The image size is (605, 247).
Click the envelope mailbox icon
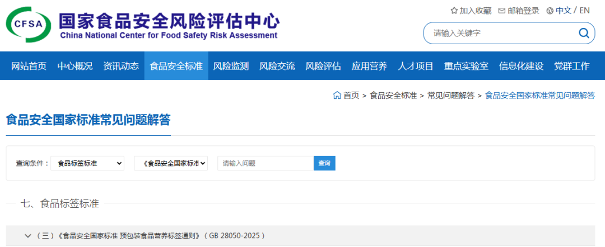(502, 11)
